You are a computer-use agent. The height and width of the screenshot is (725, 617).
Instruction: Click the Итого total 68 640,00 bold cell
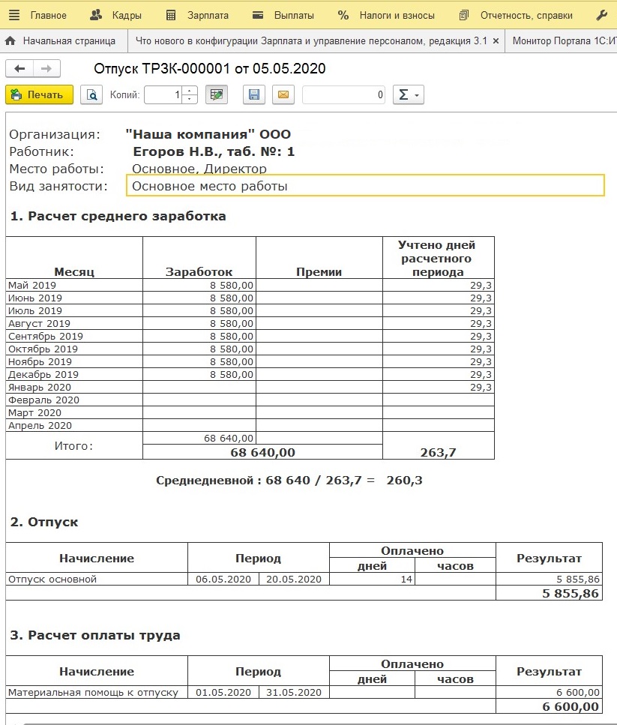pos(262,452)
